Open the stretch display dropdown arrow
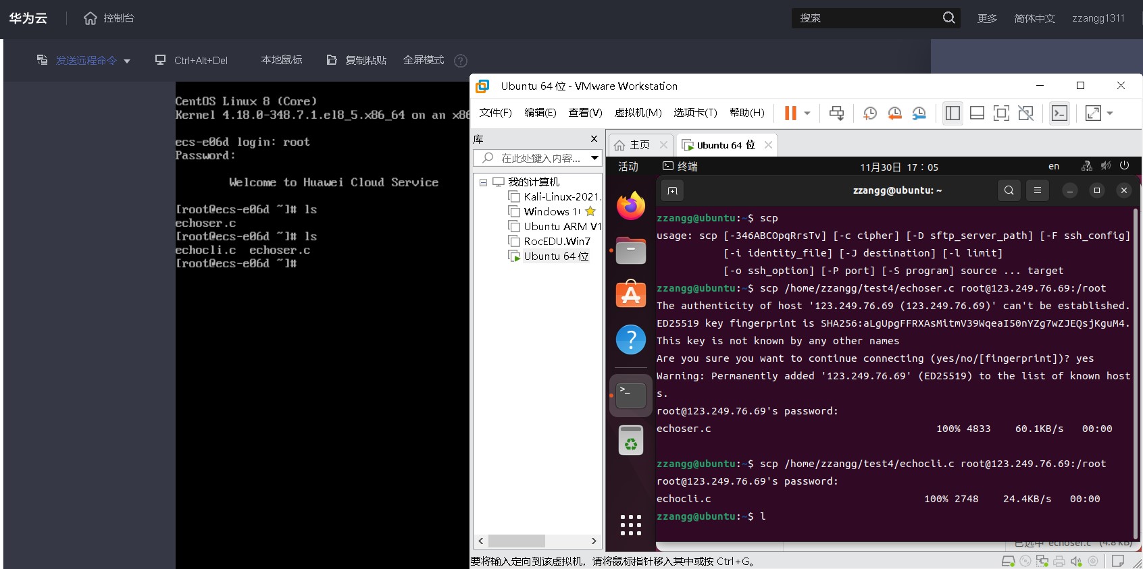Viewport: 1143px width, 569px height. coord(1110,113)
